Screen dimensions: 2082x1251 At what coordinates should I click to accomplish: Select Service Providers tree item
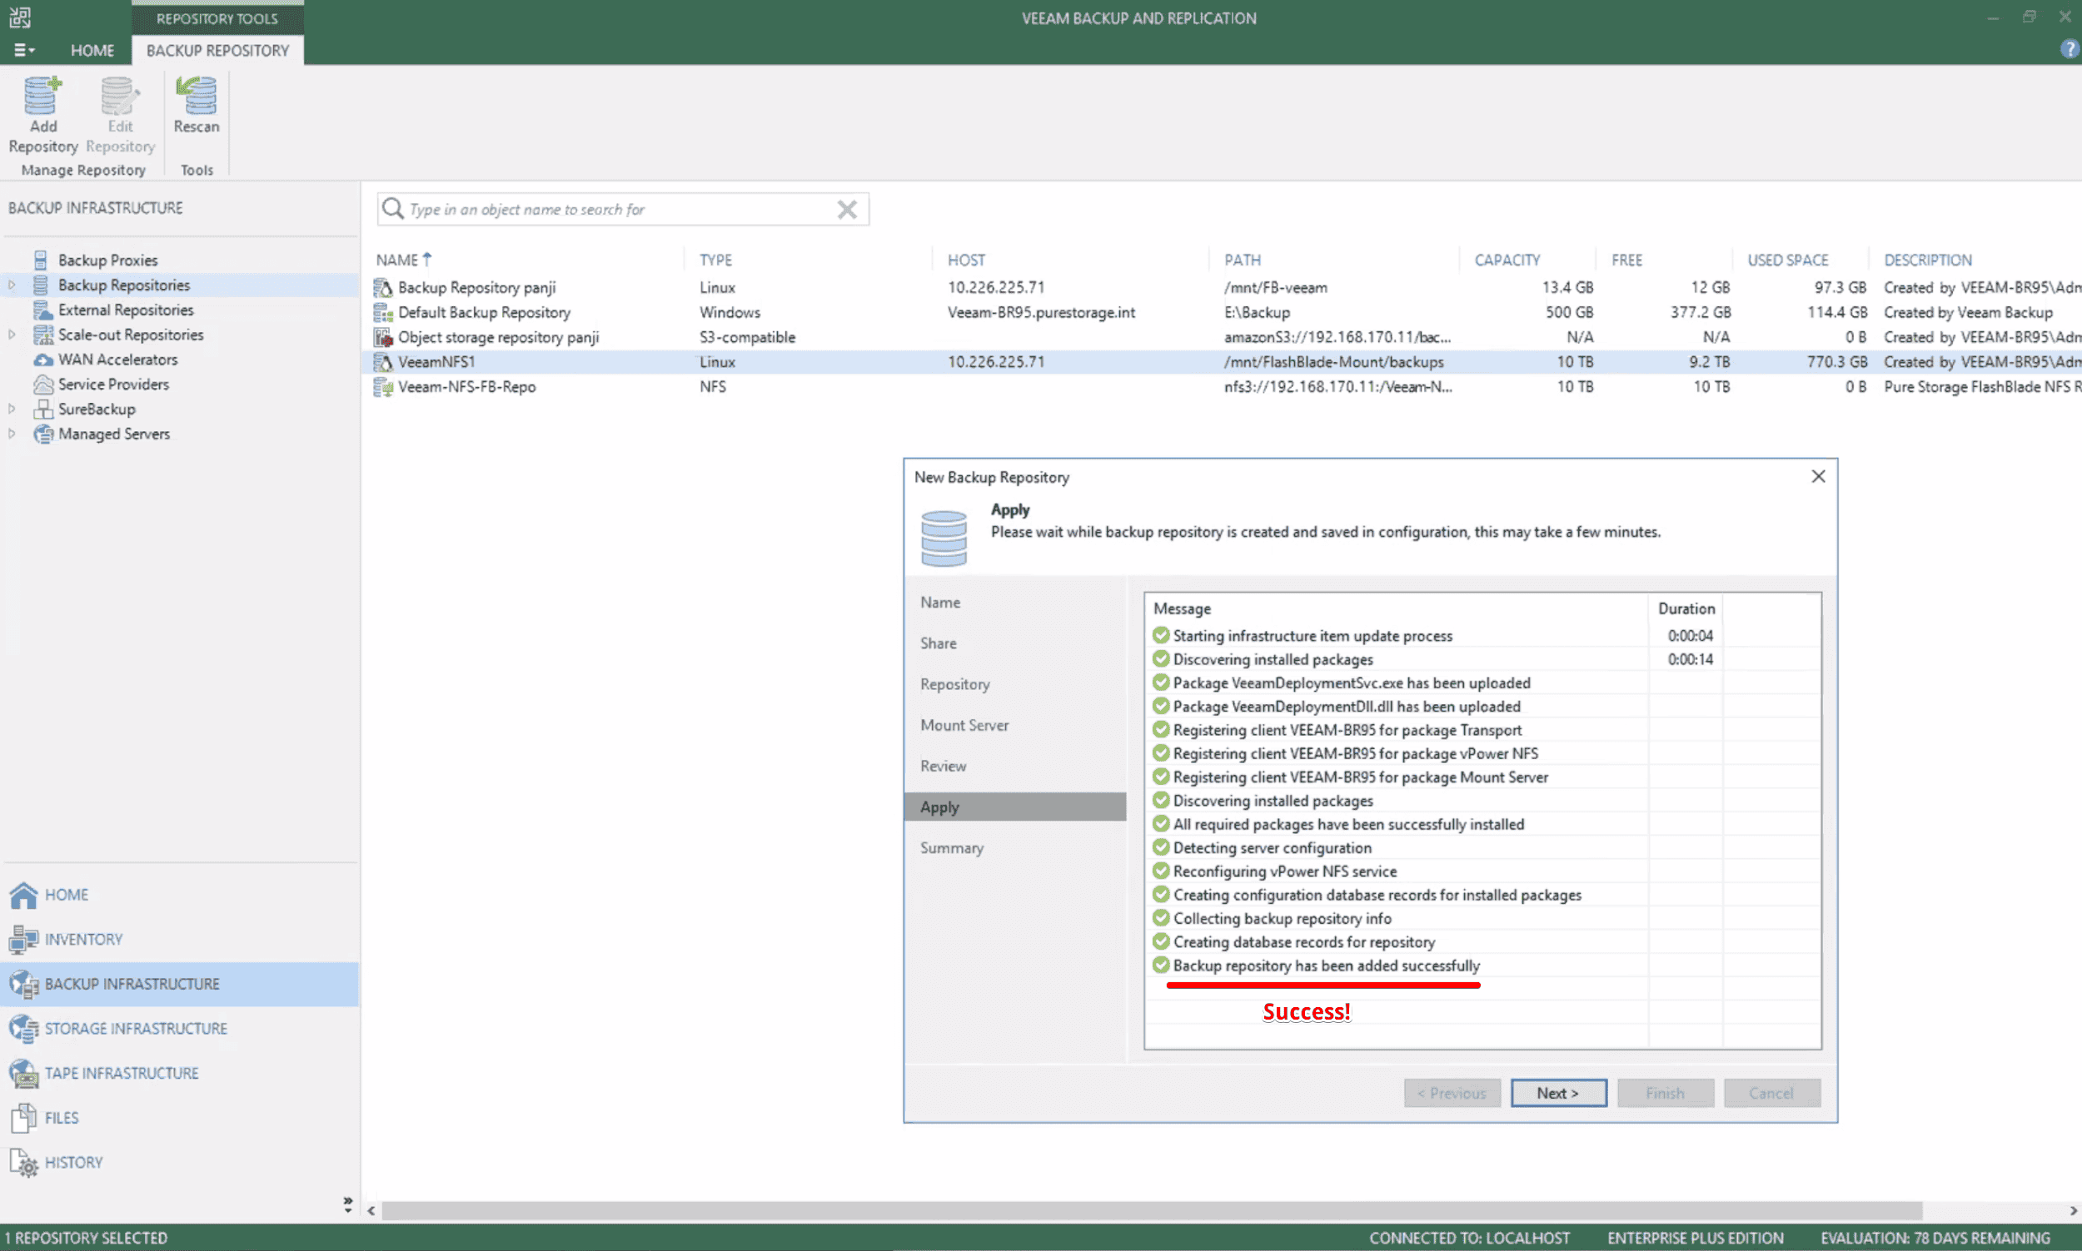(114, 384)
